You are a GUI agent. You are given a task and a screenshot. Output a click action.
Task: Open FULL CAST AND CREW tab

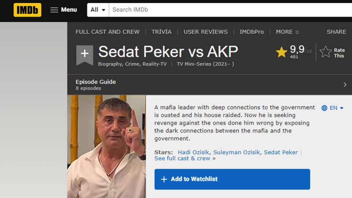pyautogui.click(x=107, y=32)
